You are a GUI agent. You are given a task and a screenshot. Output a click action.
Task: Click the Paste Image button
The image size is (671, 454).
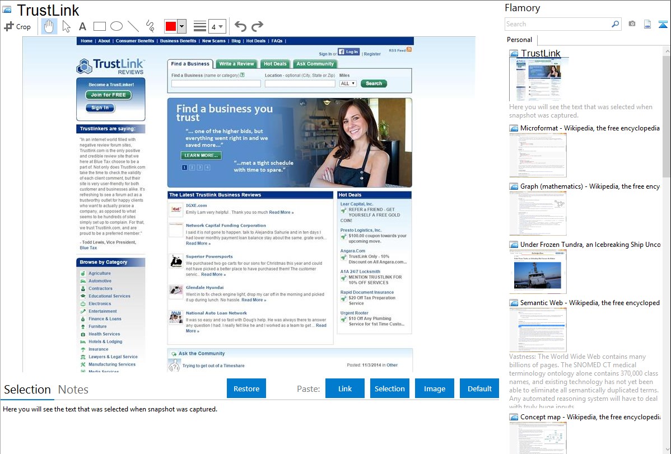pyautogui.click(x=434, y=389)
